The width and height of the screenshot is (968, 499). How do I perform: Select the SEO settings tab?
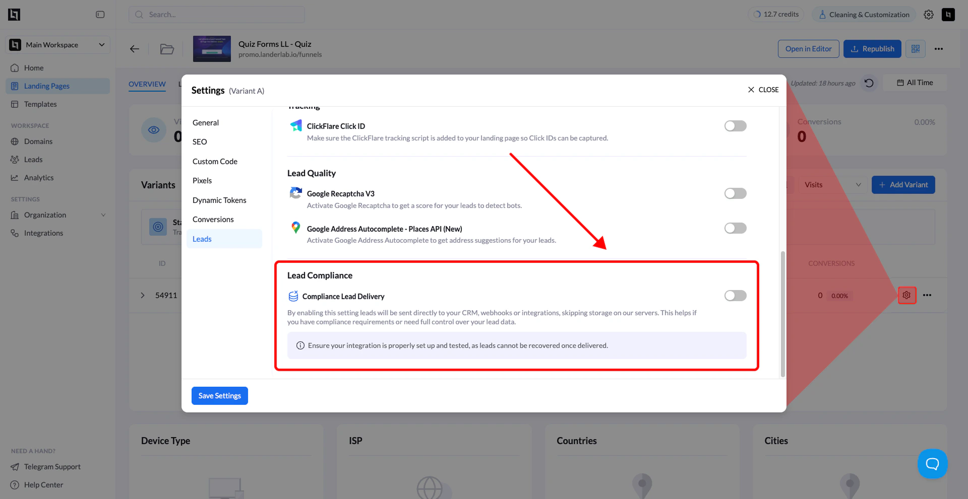pyautogui.click(x=200, y=142)
